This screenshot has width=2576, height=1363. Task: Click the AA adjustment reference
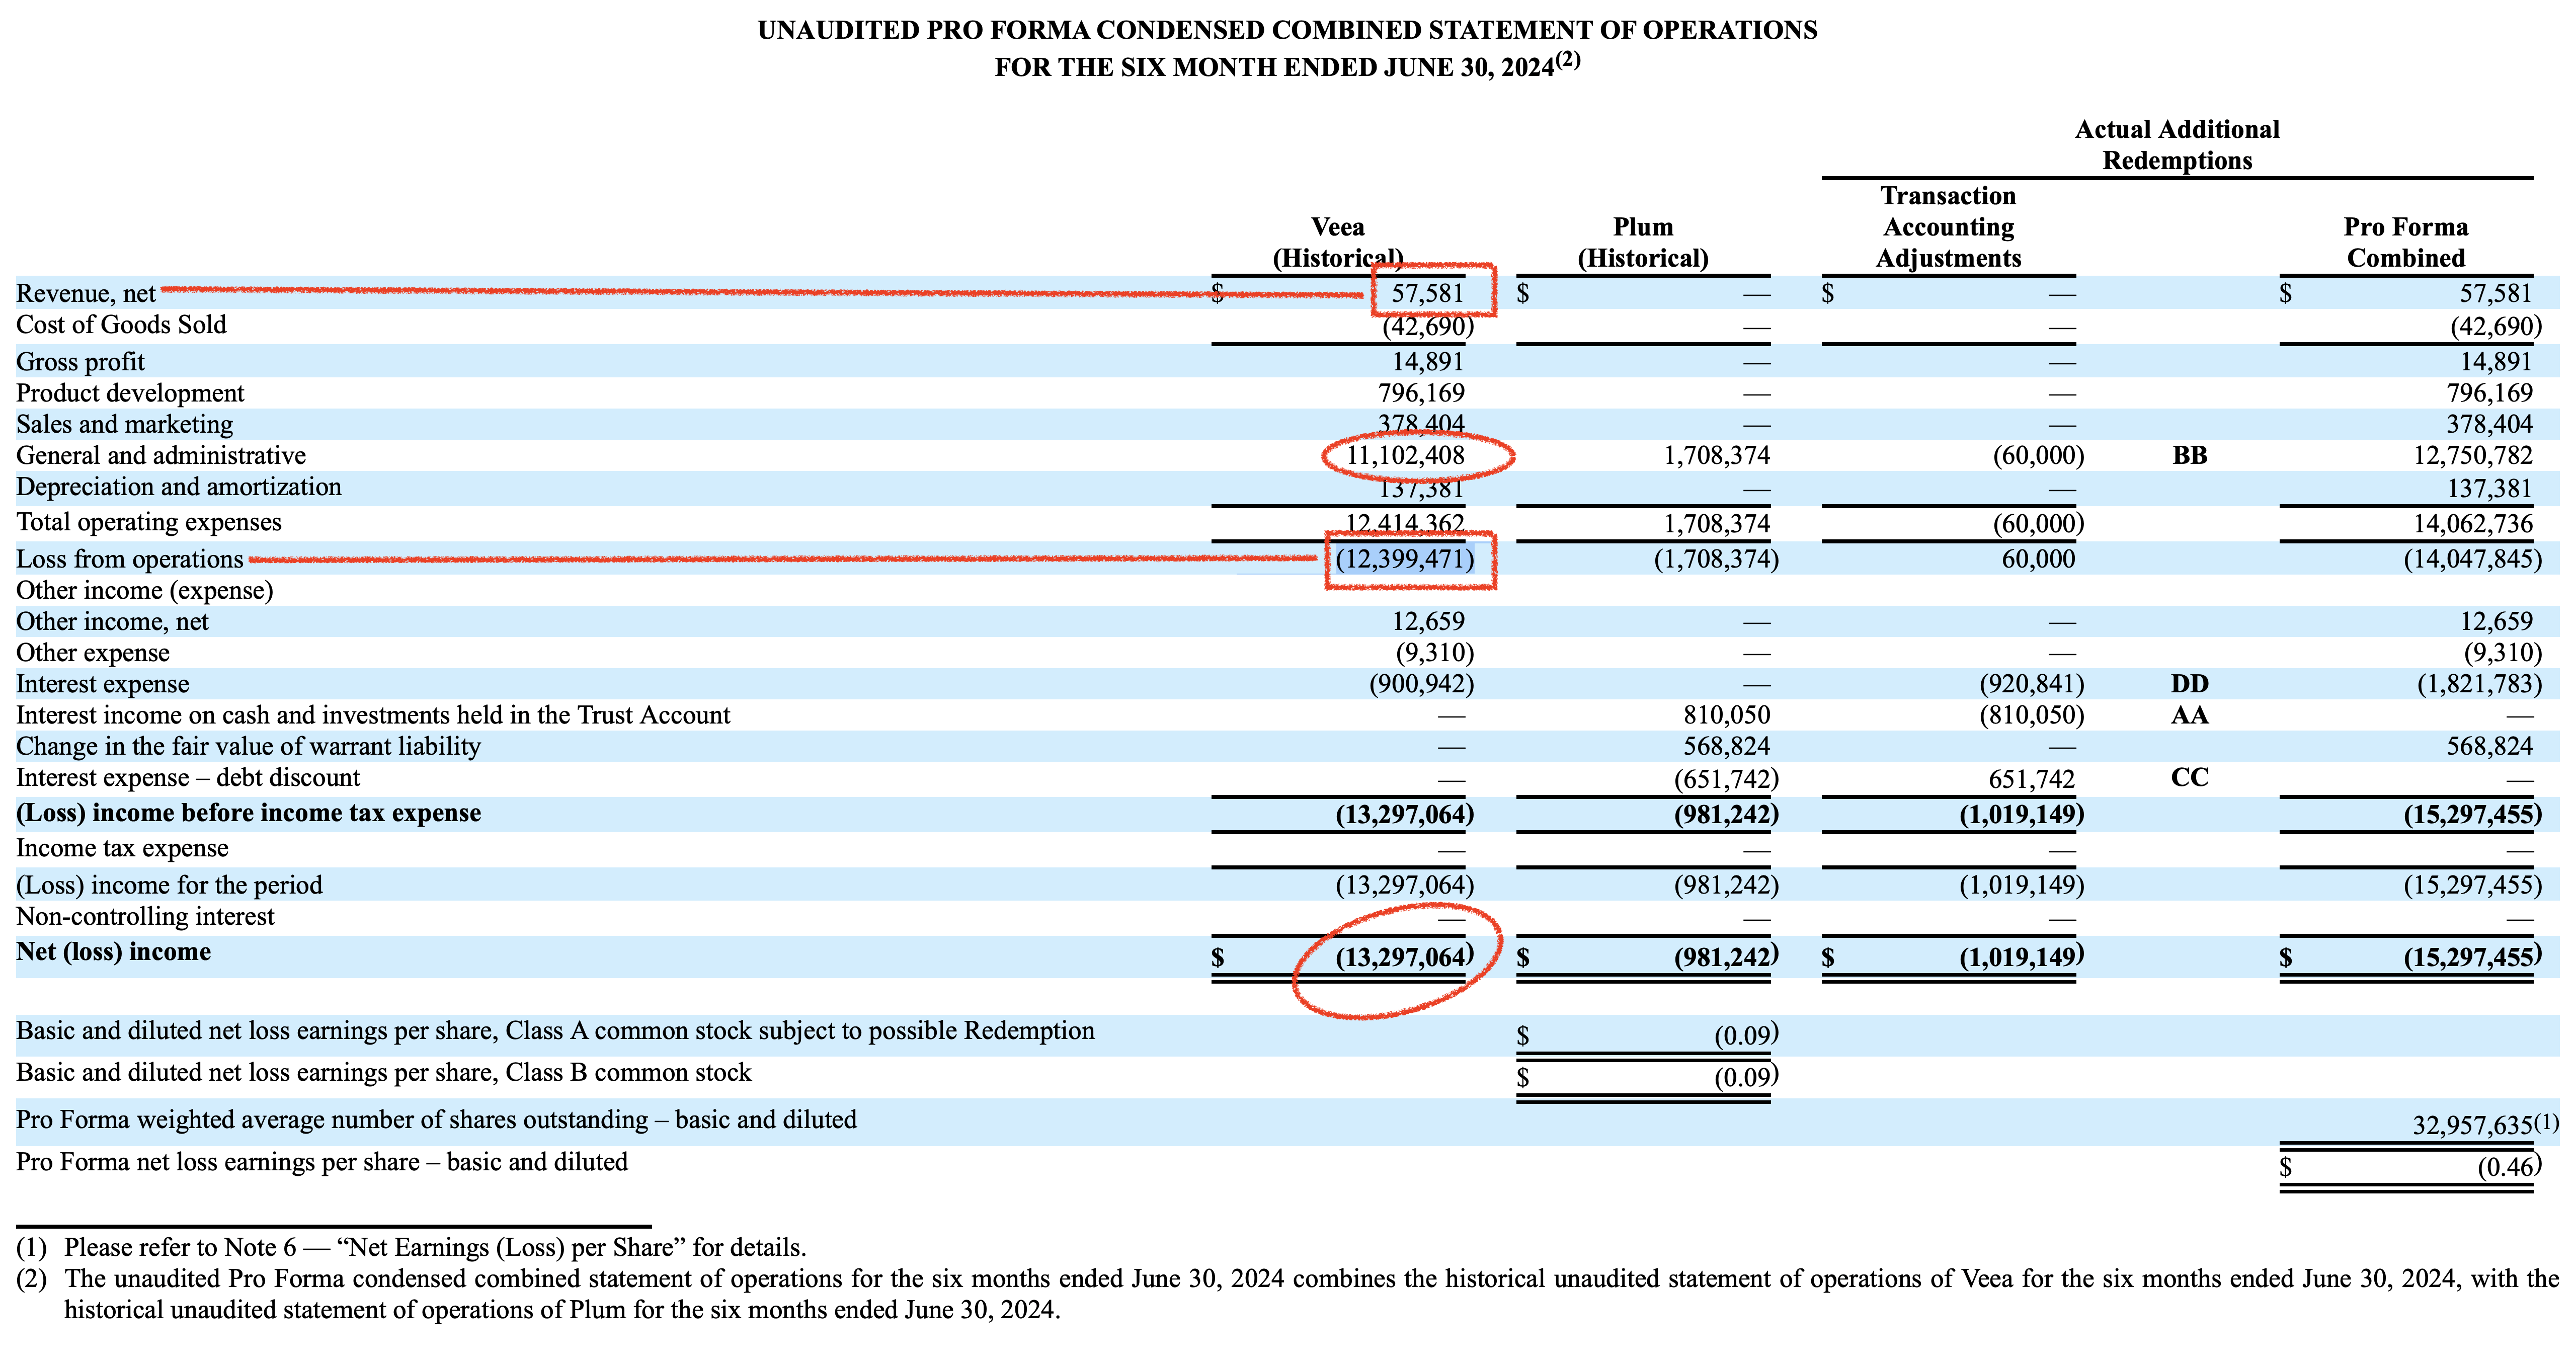coord(2189,715)
